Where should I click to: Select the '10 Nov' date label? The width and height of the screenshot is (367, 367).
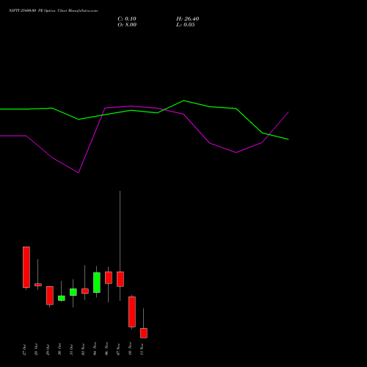[130, 349]
